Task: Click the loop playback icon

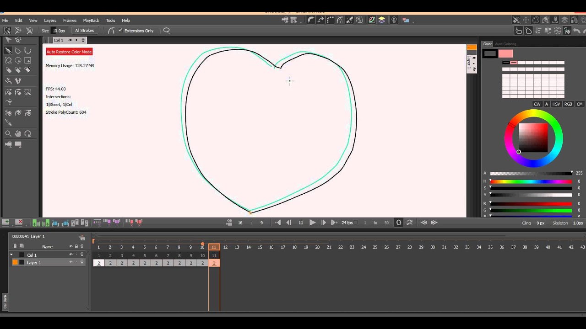Action: [x=398, y=223]
